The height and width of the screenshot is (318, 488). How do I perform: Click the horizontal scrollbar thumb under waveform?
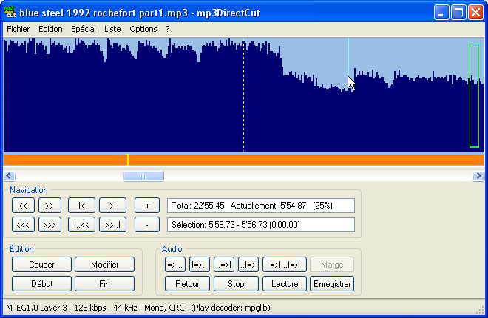[143, 176]
